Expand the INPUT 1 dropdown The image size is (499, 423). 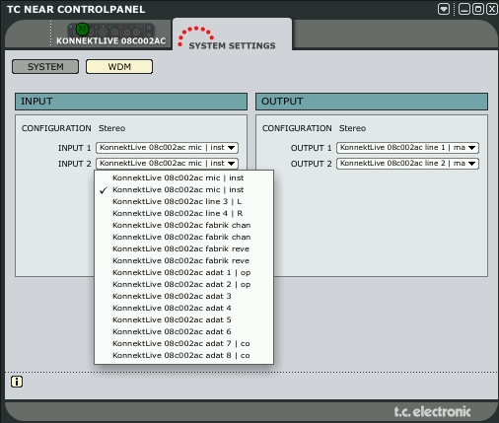pos(167,148)
